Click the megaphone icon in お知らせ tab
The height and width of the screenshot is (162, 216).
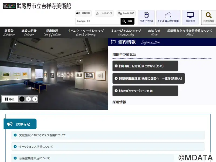(x=10, y=124)
